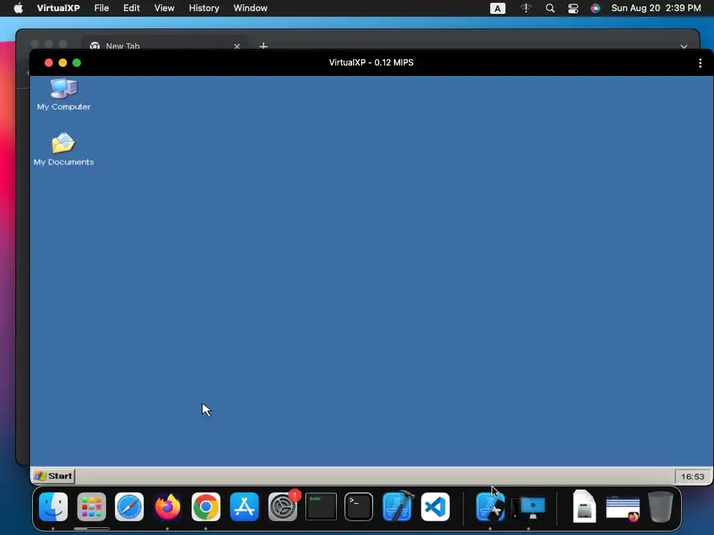This screenshot has height=535, width=714.
Task: Open the Edit menu
Action: 132,8
